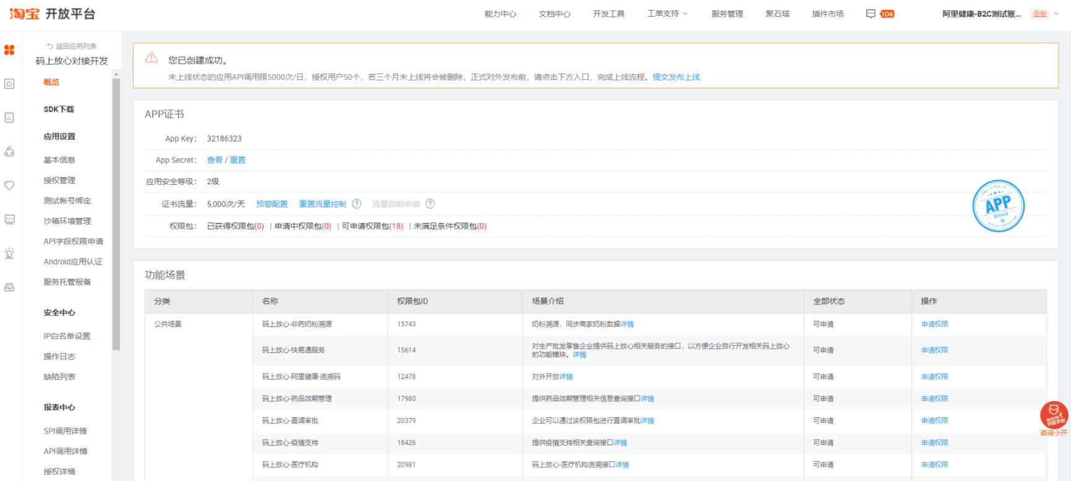Image resolution: width=1071 pixels, height=481 pixels.
Task: Click the blue APP certificate stamp badge
Action: [x=998, y=206]
